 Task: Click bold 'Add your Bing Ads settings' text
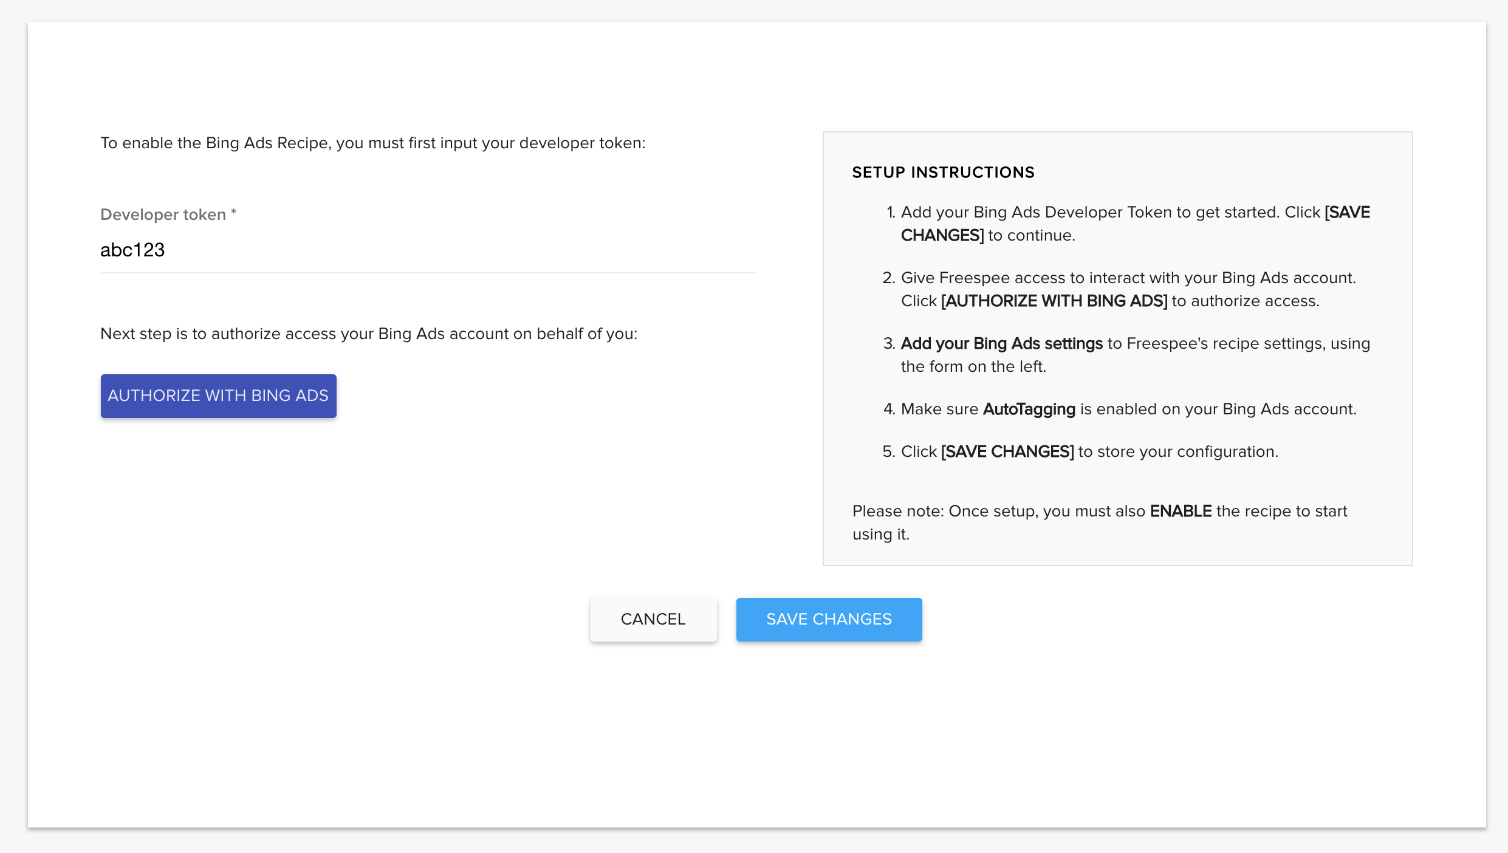click(x=1001, y=344)
